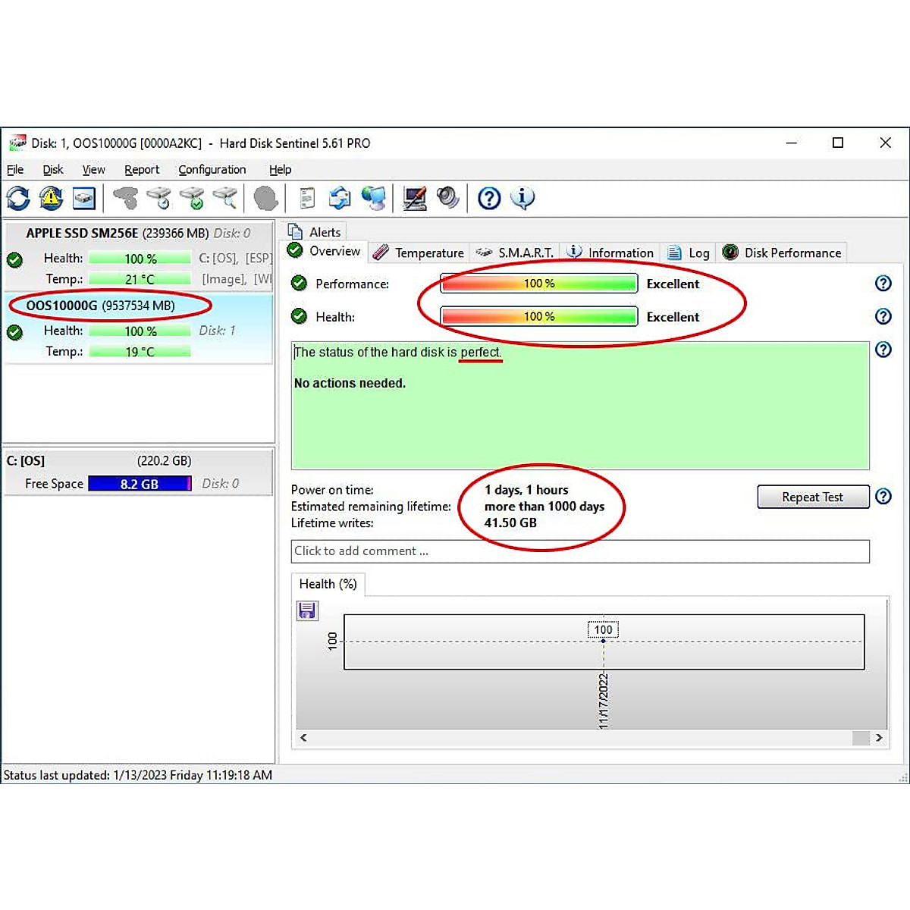Click the save icon above health graph

click(307, 610)
